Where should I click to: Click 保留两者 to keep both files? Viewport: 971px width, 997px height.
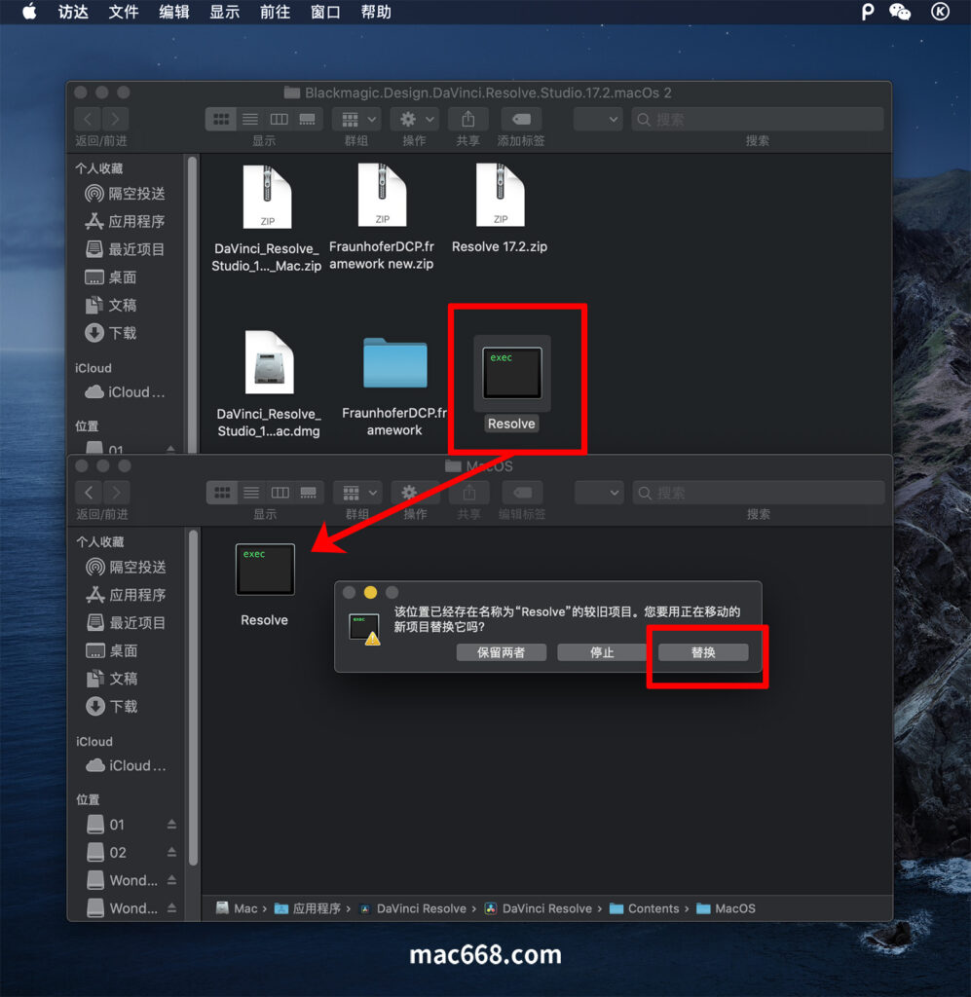pos(501,652)
